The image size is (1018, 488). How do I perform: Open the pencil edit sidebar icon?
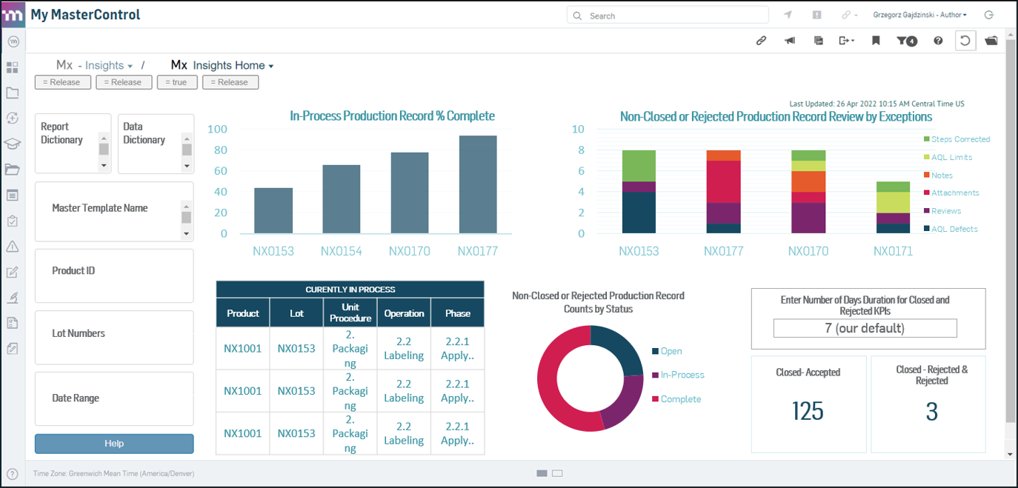[x=13, y=272]
